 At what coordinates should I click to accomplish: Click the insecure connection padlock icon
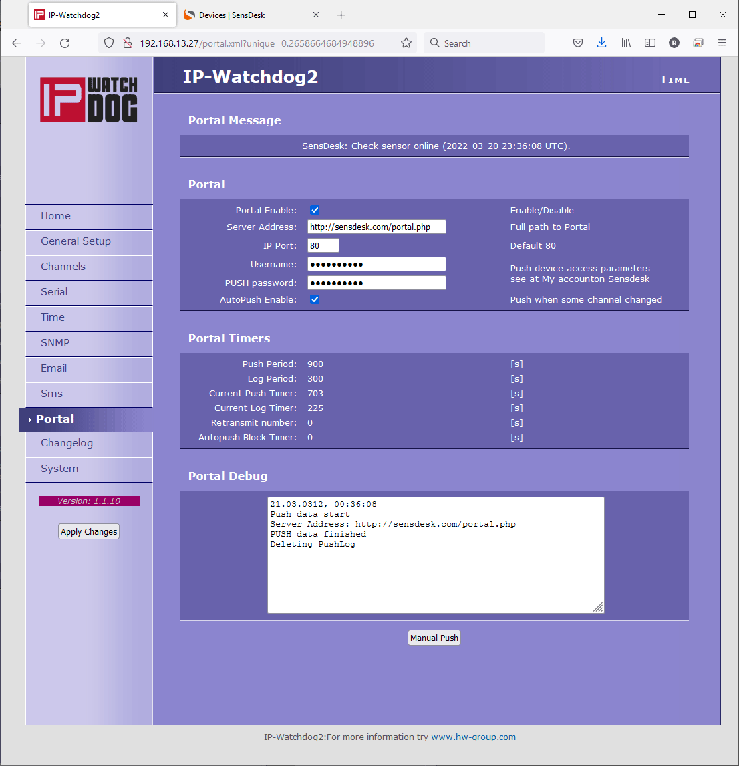point(128,43)
